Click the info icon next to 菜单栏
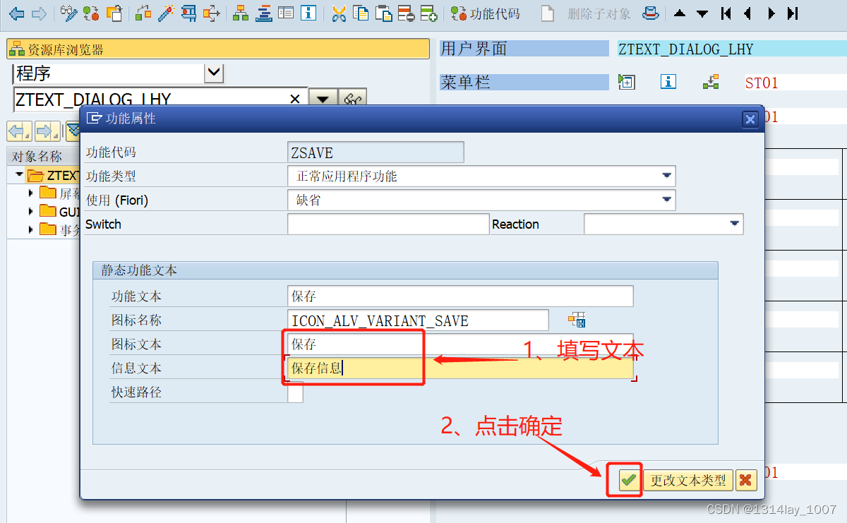Image resolution: width=847 pixels, height=523 pixels. tap(668, 82)
